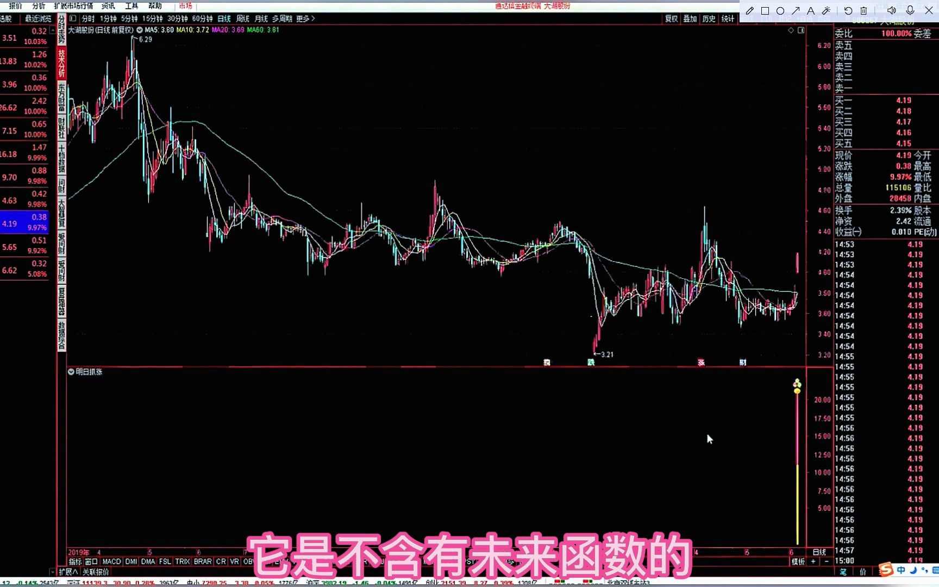Toggle the microphone recording icon
The image size is (939, 587).
[x=910, y=10]
